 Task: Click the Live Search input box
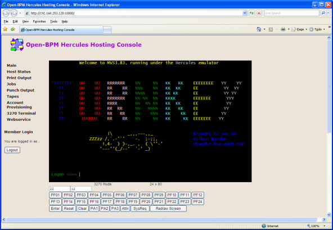pos(291,13)
